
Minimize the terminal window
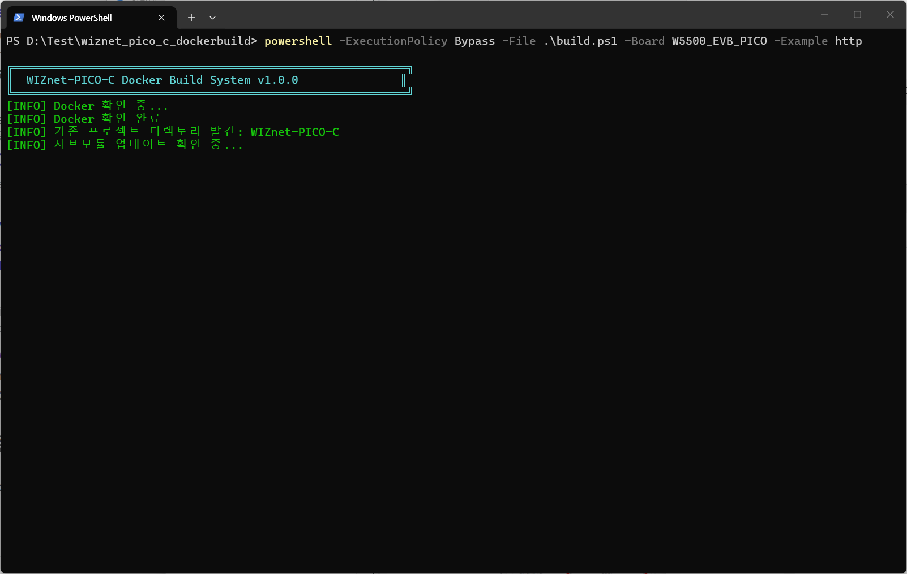824,15
